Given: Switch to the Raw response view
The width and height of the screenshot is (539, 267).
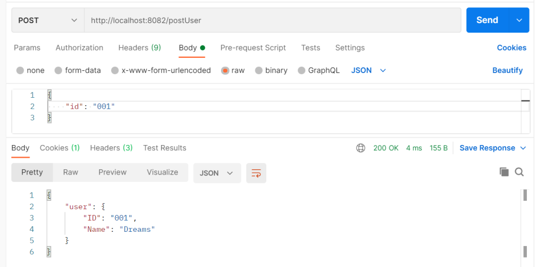Looking at the screenshot, I should coord(71,172).
